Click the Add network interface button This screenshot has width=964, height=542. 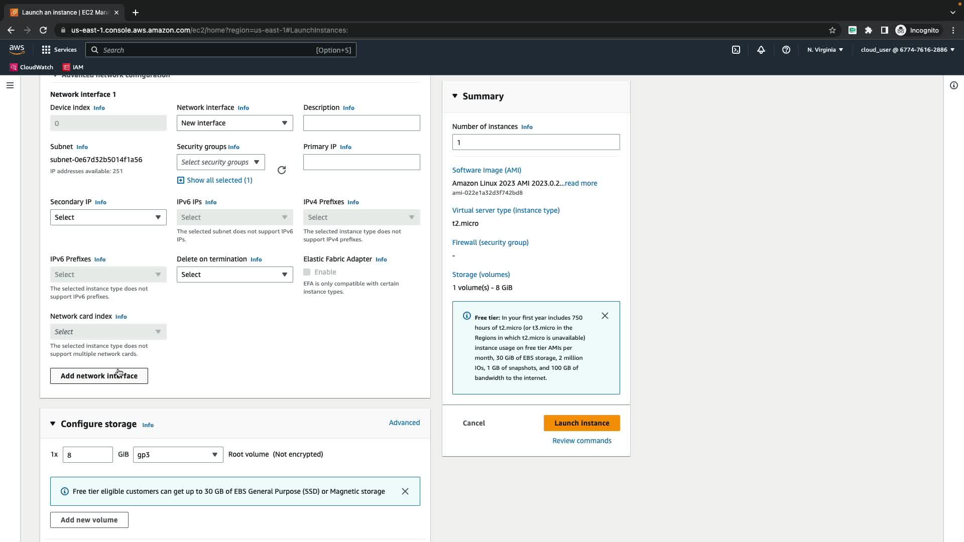point(99,376)
